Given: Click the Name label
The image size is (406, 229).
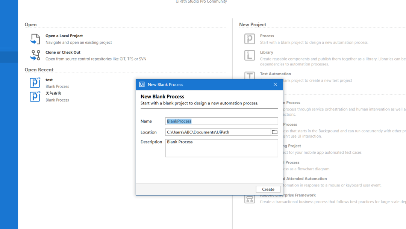Looking at the screenshot, I should [146, 121].
